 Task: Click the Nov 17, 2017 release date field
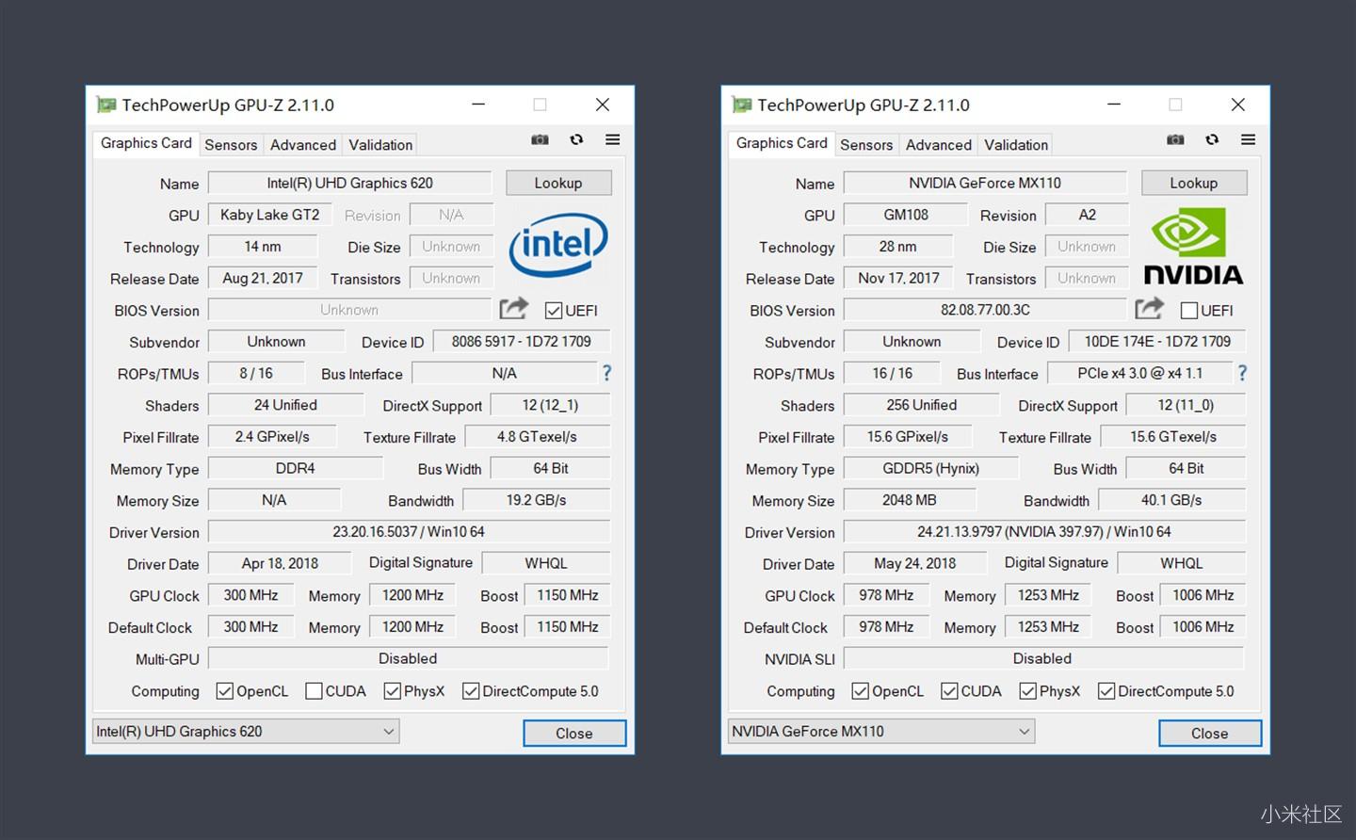898,279
